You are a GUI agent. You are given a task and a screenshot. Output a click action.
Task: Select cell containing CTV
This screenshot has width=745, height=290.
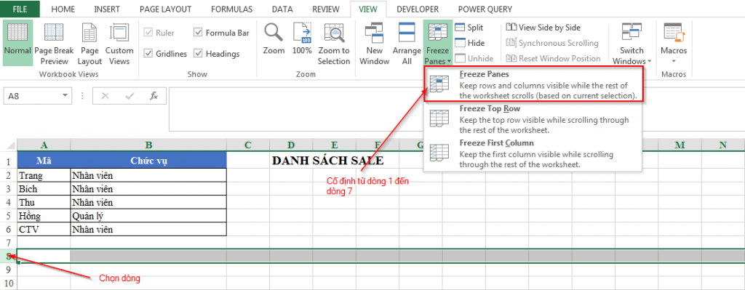coord(44,229)
